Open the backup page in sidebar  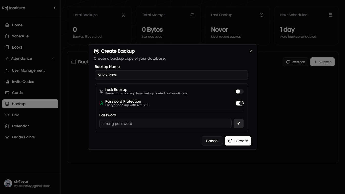(x=30, y=104)
